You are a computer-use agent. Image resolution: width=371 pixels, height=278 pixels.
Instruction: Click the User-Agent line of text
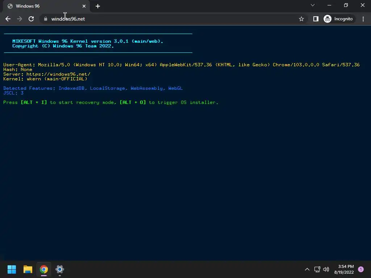pos(182,65)
